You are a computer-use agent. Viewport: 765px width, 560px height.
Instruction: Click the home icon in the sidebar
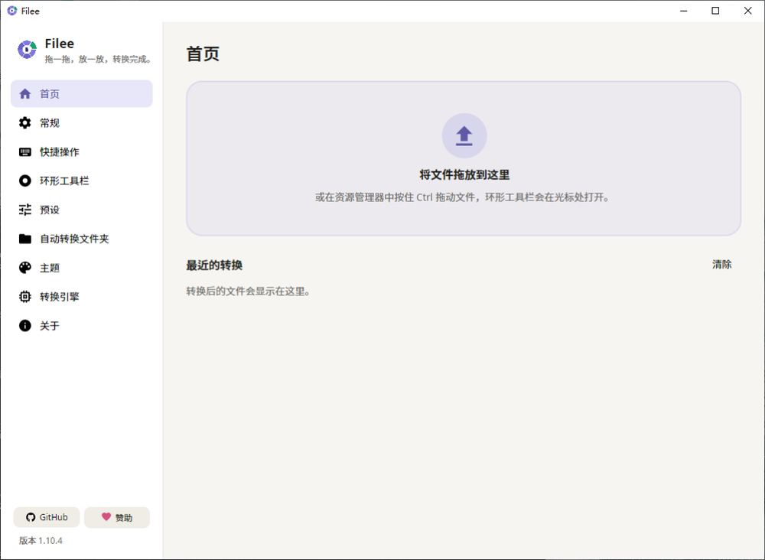click(x=25, y=94)
